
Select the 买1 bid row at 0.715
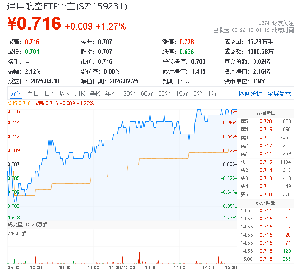[266, 162]
